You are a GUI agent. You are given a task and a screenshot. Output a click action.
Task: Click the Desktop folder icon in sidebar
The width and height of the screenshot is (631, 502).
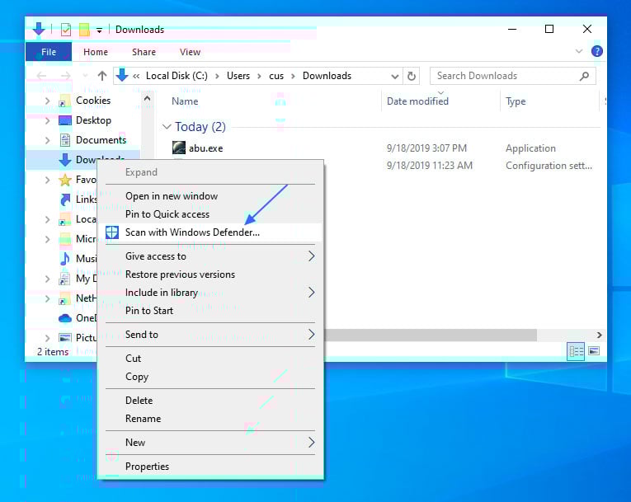coord(64,120)
